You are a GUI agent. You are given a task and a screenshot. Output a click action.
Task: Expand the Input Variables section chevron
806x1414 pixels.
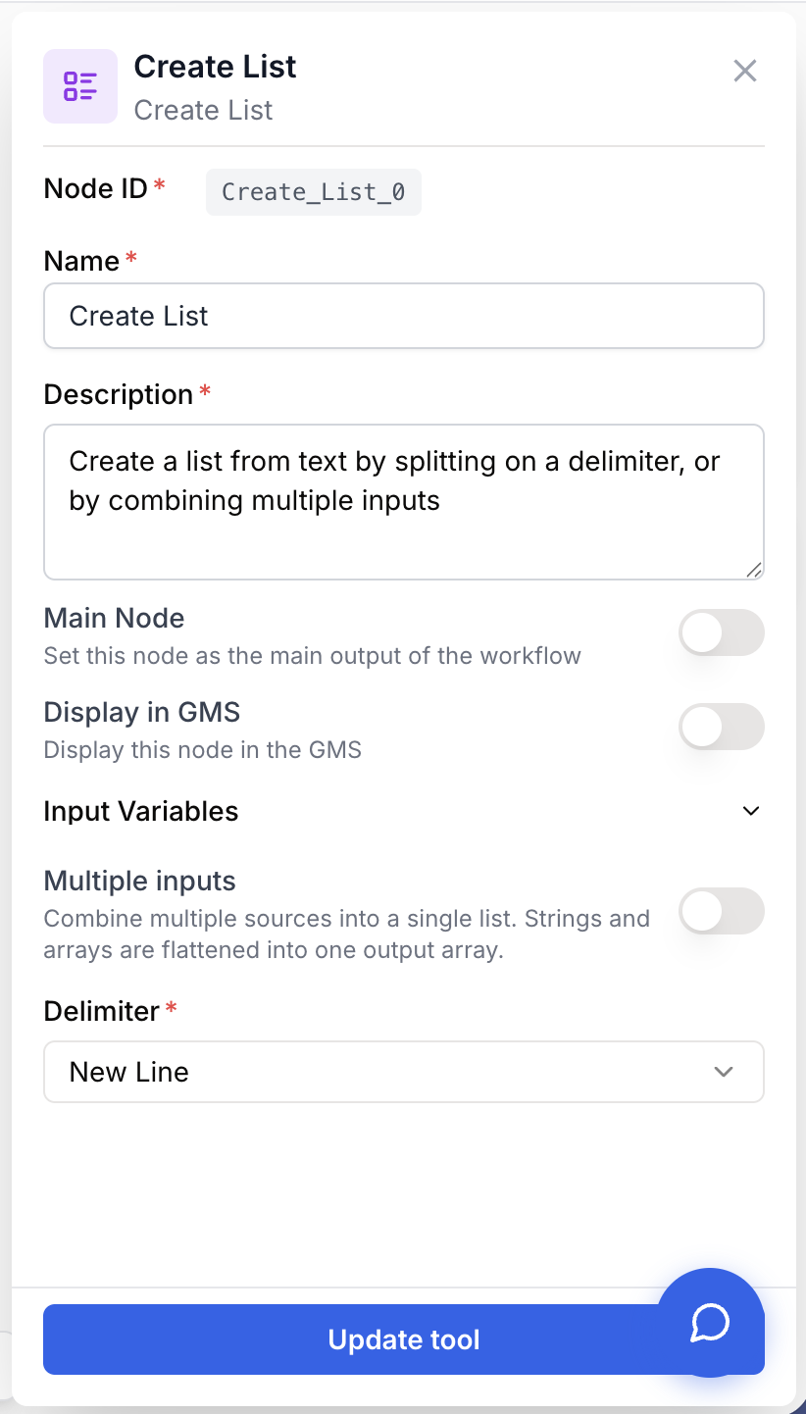(x=751, y=811)
